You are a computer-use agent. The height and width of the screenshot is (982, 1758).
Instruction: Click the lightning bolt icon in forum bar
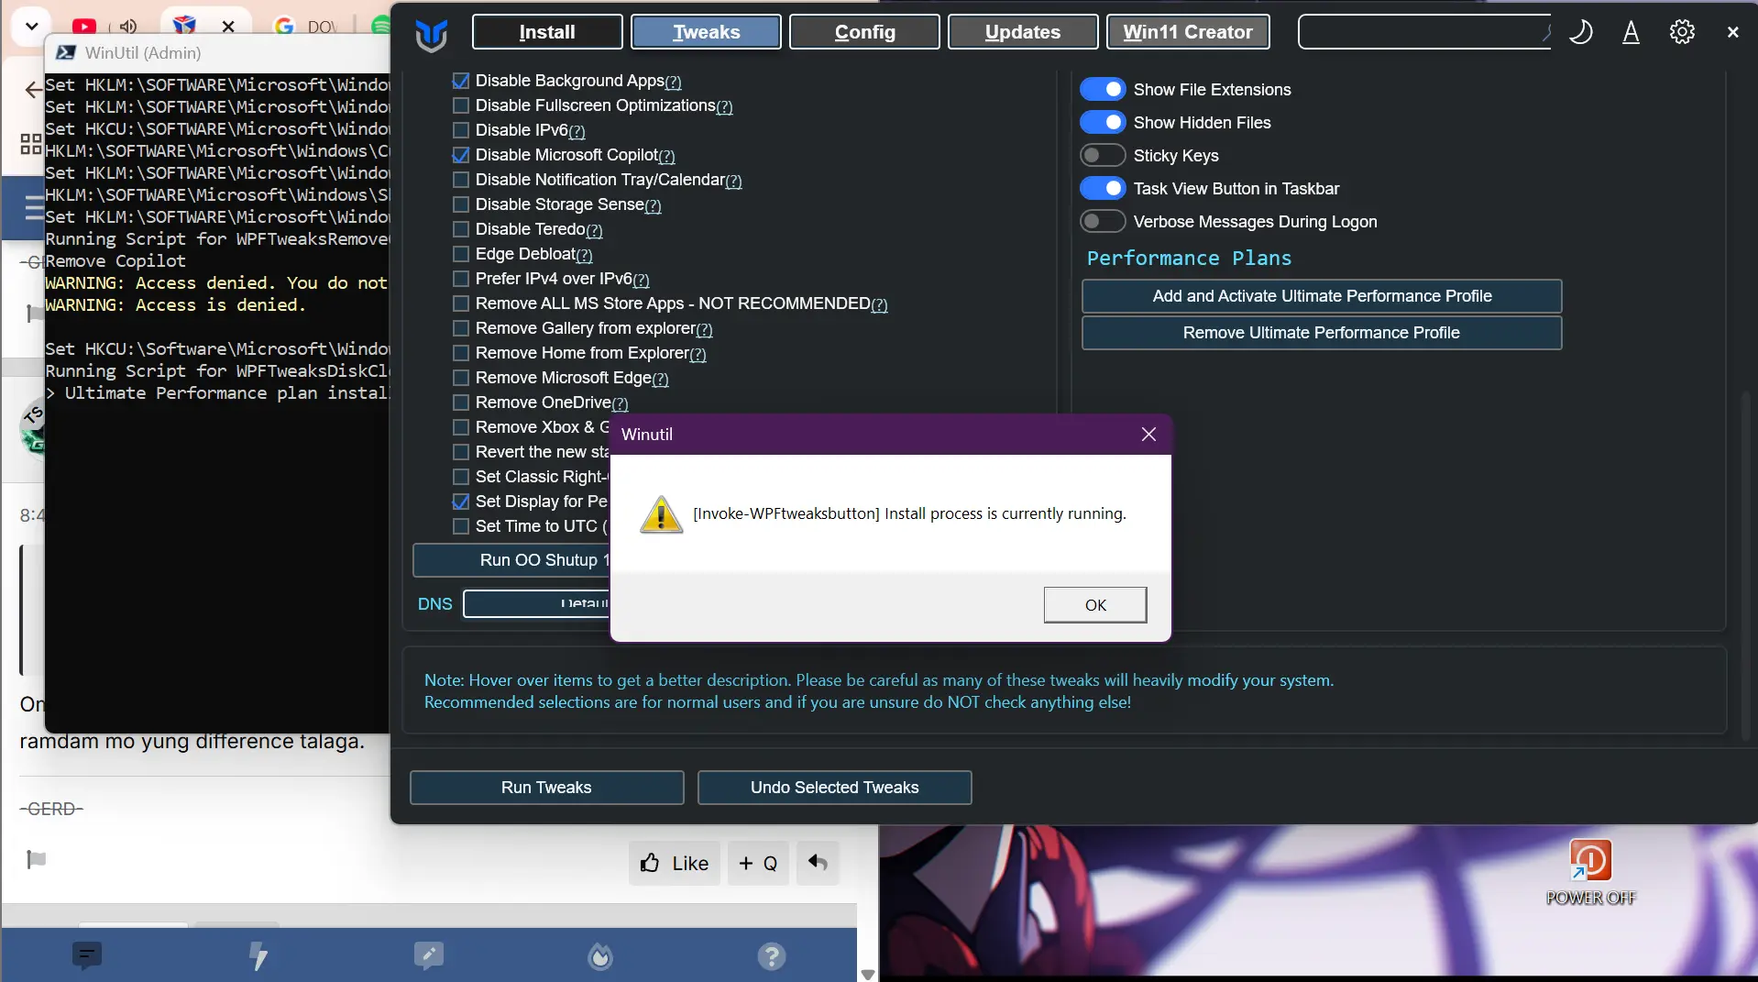pyautogui.click(x=258, y=956)
